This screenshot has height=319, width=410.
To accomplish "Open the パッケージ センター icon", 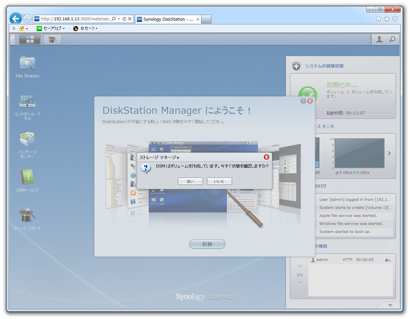I will pos(27,139).
